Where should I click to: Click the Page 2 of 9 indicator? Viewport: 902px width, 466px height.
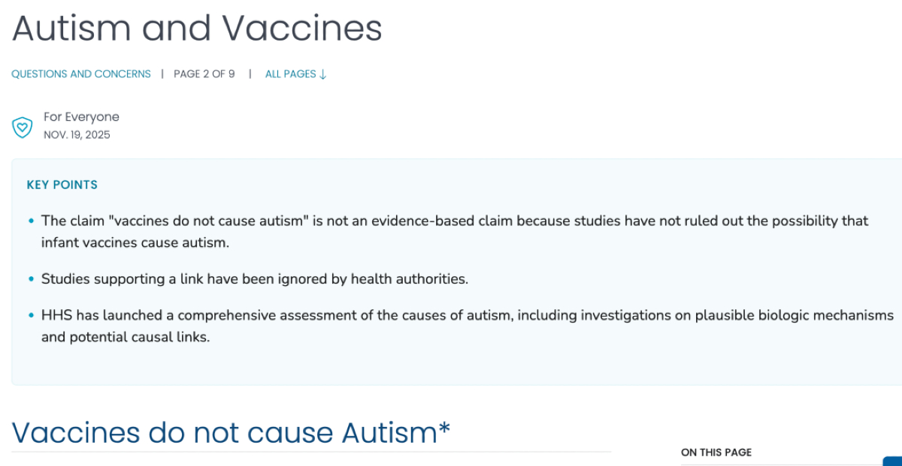coord(204,74)
